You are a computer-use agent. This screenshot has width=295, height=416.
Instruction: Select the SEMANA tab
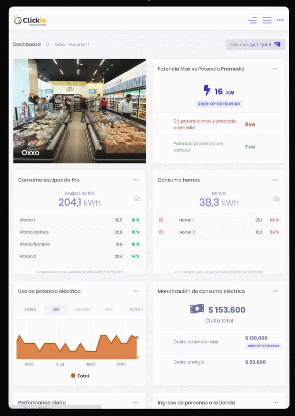(x=83, y=309)
